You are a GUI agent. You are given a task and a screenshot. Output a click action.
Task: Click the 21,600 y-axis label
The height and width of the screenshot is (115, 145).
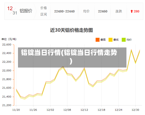(x=7, y=88)
